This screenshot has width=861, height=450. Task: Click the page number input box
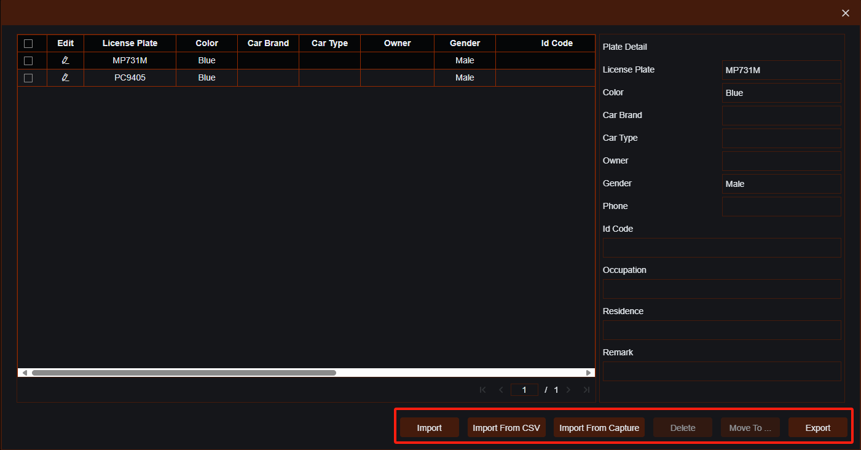524,390
